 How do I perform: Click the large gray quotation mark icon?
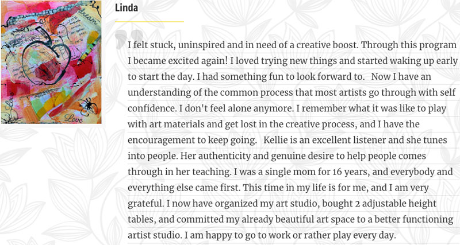(129, 39)
